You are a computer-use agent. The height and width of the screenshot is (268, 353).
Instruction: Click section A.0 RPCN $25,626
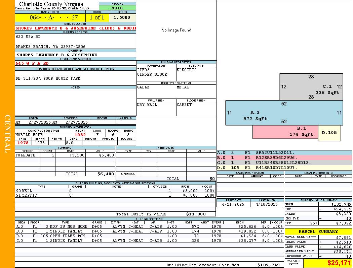point(248,226)
